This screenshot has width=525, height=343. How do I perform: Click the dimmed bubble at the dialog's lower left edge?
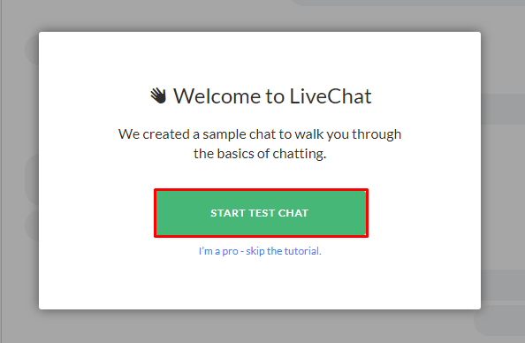32,225
